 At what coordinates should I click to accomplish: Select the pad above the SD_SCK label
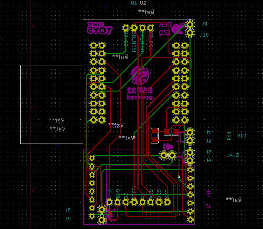[x=151, y=28]
